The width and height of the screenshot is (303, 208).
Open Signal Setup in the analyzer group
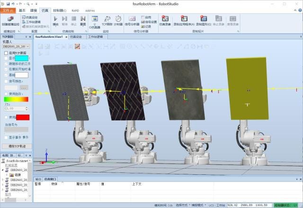pyautogui.click(x=149, y=22)
